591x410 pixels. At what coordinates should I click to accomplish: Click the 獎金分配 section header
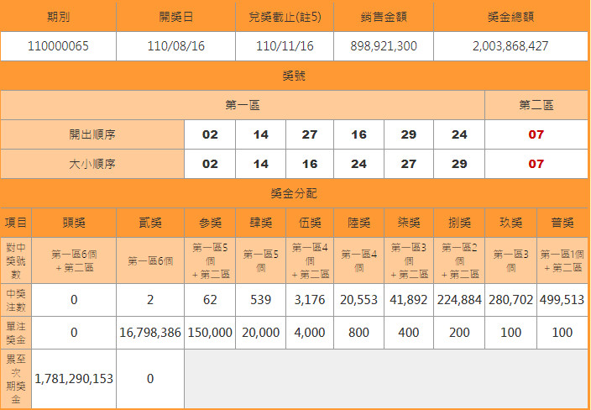[x=295, y=193]
